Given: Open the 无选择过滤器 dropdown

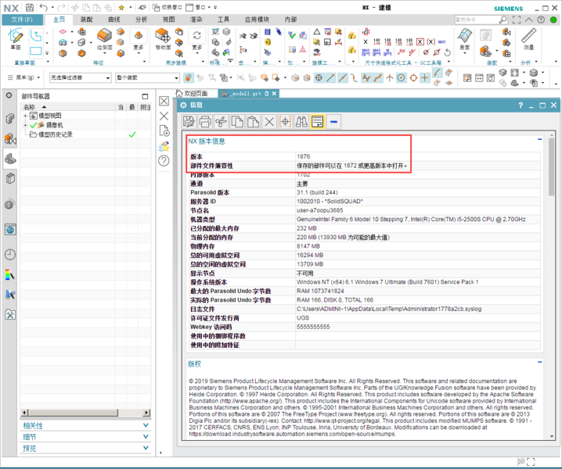Looking at the screenshot, I should point(80,78).
